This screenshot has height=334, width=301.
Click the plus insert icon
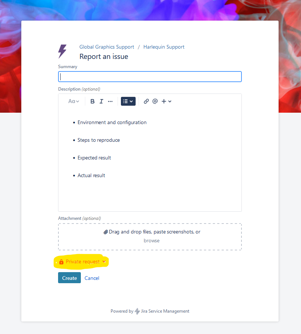[164, 101]
